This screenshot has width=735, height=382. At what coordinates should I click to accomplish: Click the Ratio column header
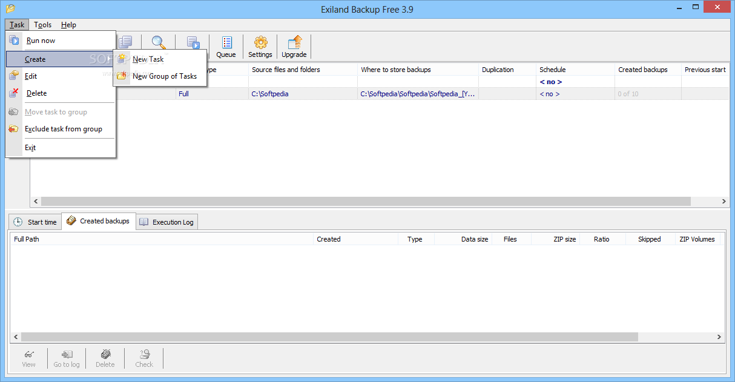(602, 239)
